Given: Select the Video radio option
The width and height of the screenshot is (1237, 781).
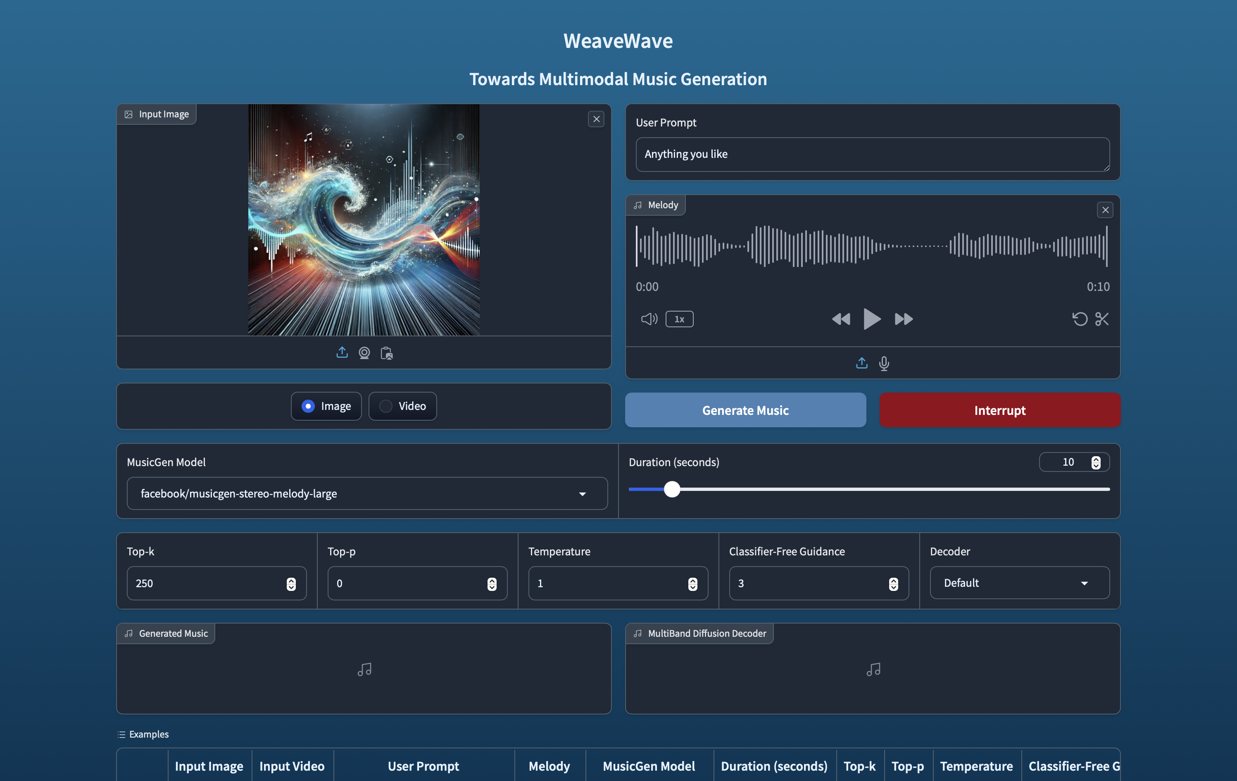Looking at the screenshot, I should [402, 406].
